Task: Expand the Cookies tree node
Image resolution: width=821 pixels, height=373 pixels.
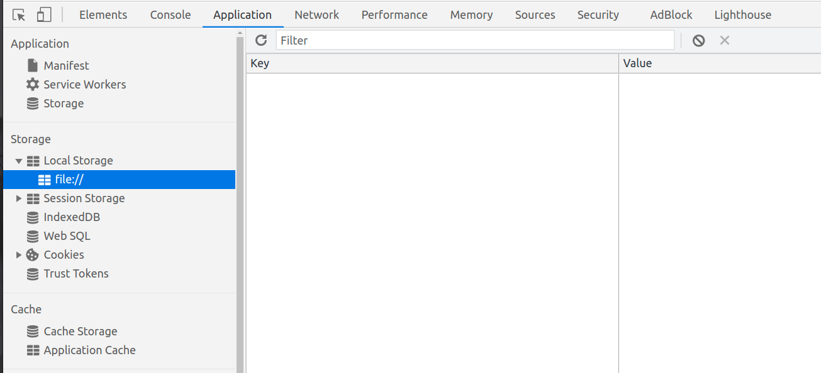Action: click(x=18, y=254)
